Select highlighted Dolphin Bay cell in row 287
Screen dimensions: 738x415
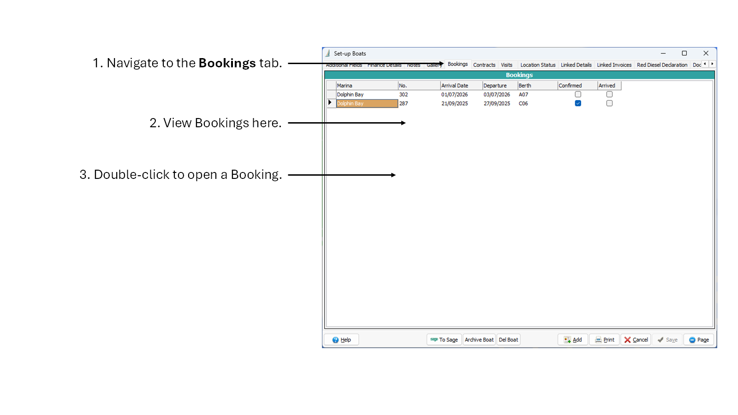click(x=367, y=103)
